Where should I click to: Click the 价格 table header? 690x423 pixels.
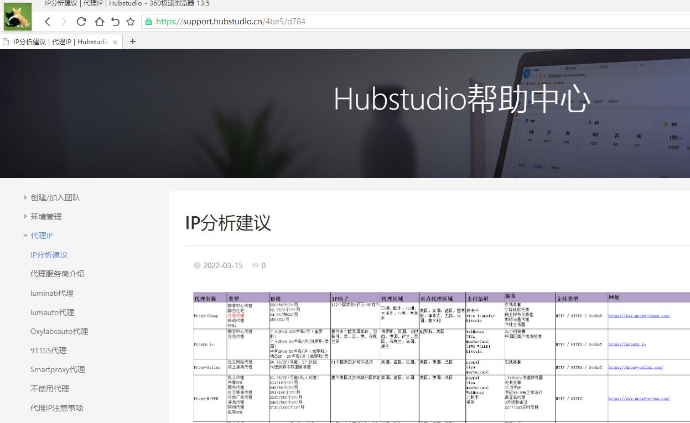pos(276,298)
